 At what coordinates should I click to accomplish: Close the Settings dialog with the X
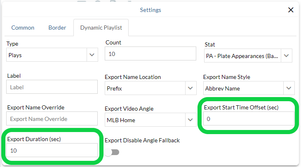(291, 10)
